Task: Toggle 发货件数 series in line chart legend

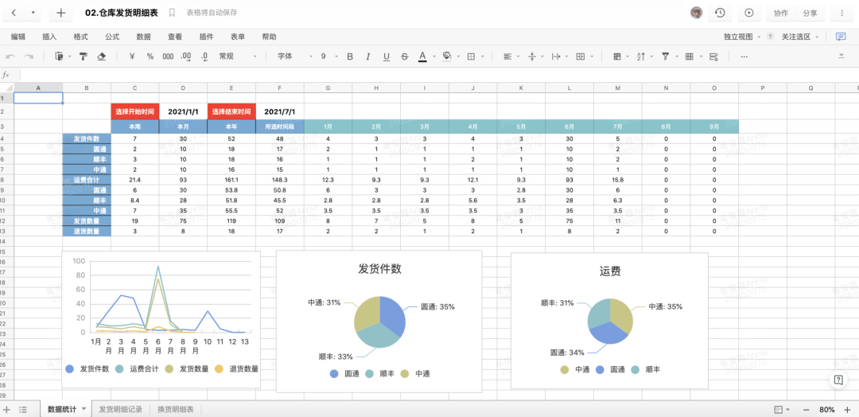Action: [x=87, y=368]
